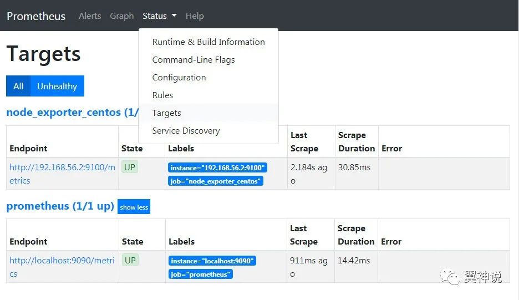Click the job="node_exporter_centos" label badge
519x300 pixels.
(x=216, y=181)
